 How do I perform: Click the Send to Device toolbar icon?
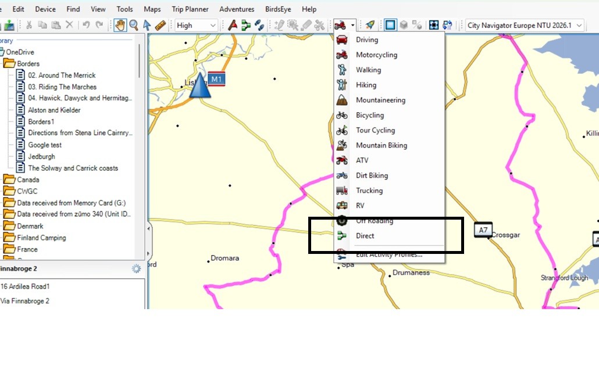(x=8, y=26)
